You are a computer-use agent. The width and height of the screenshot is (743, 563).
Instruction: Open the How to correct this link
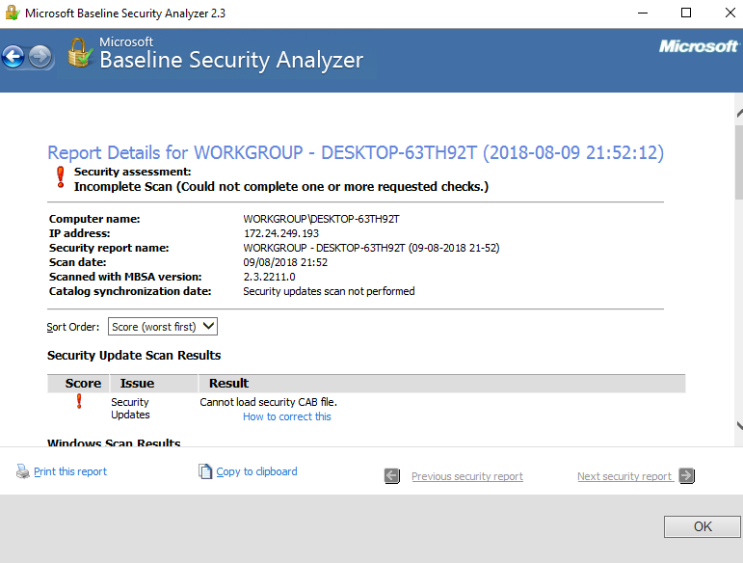pos(286,416)
